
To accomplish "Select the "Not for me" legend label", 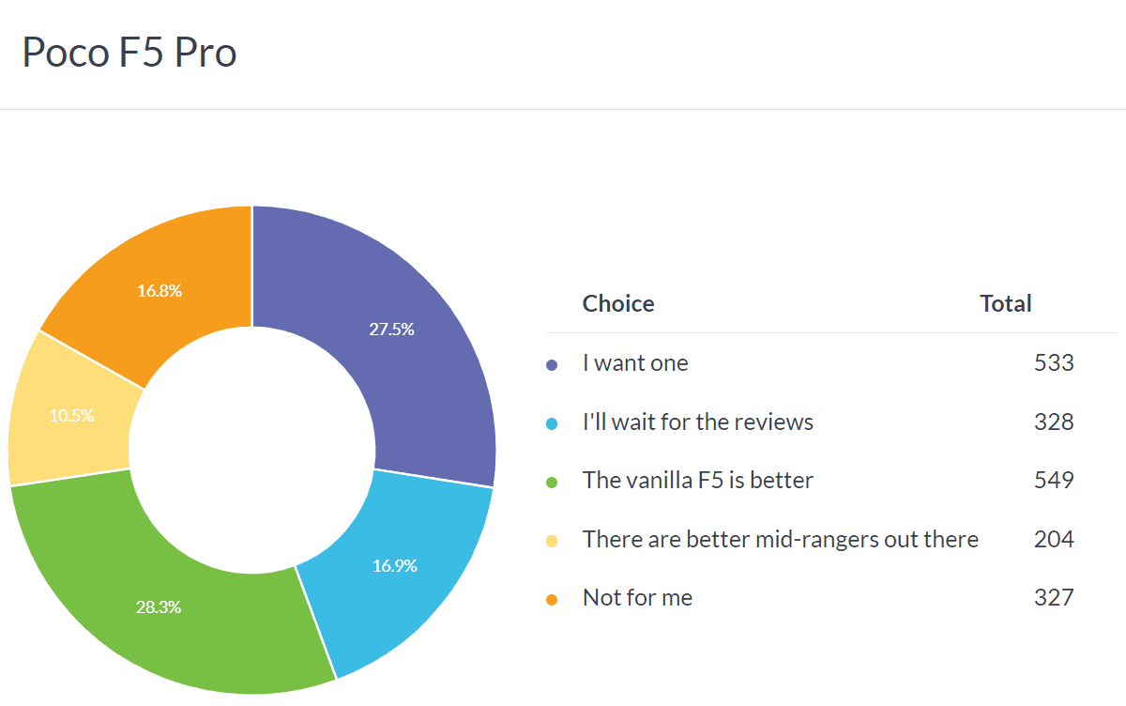I will tap(637, 598).
